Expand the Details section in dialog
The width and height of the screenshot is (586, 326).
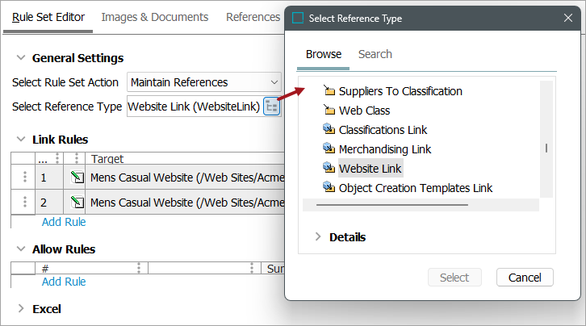click(317, 237)
